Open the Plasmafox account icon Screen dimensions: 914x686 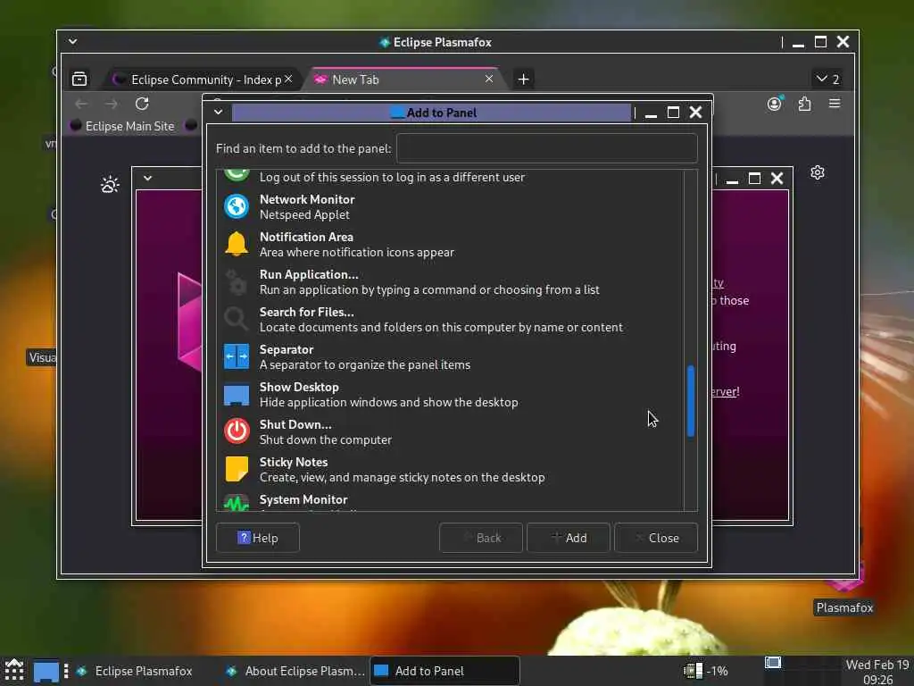774,104
